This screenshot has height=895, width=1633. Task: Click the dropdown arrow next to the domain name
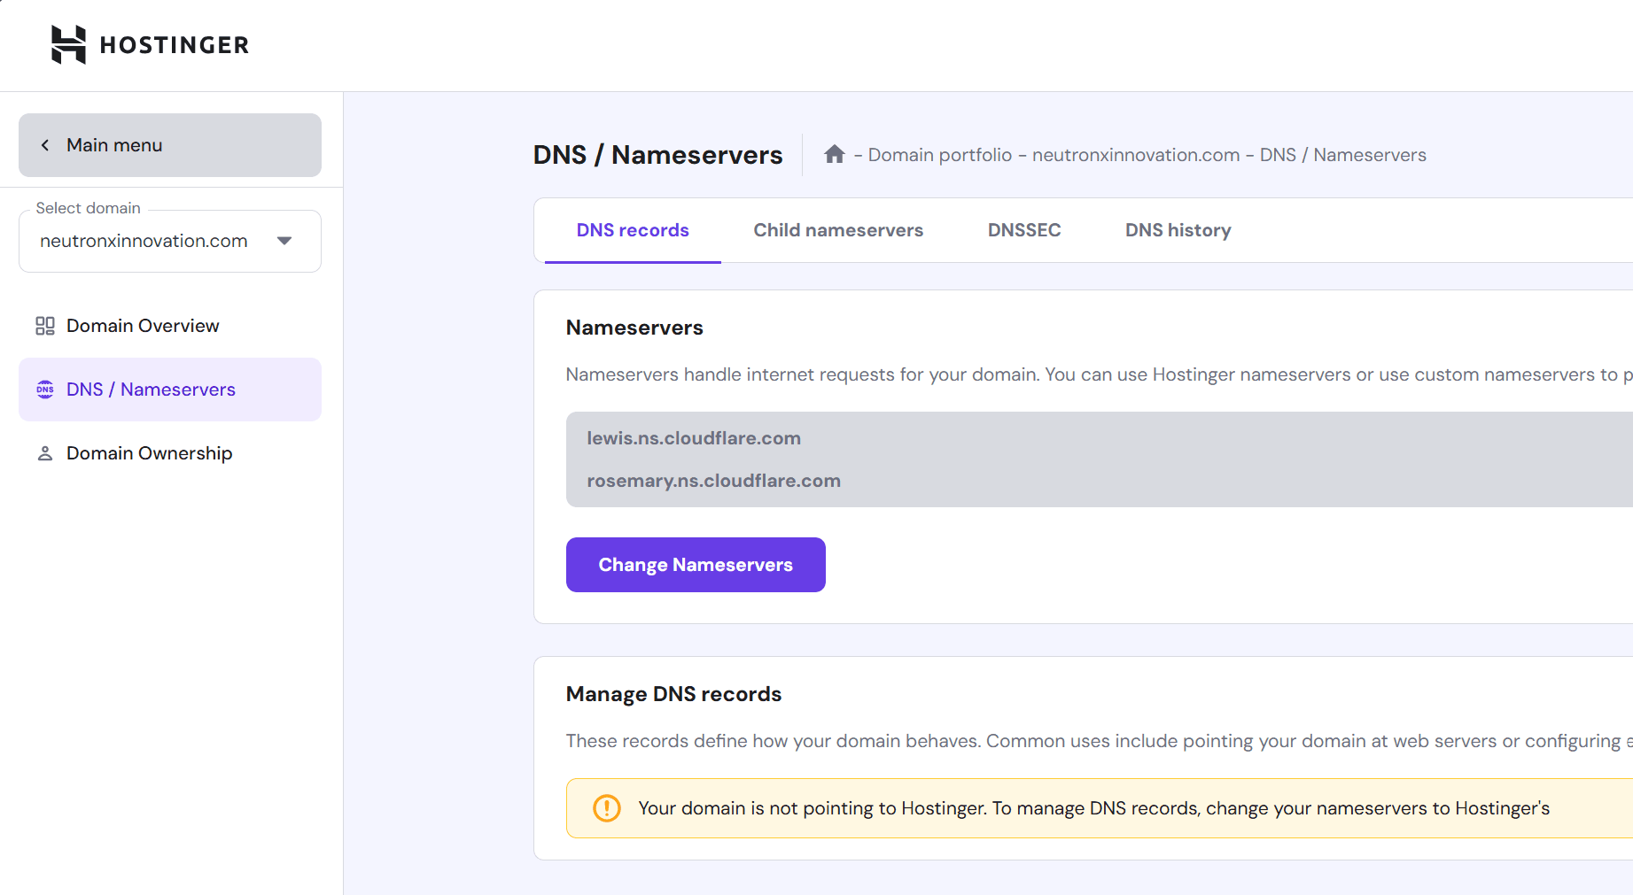pos(284,240)
